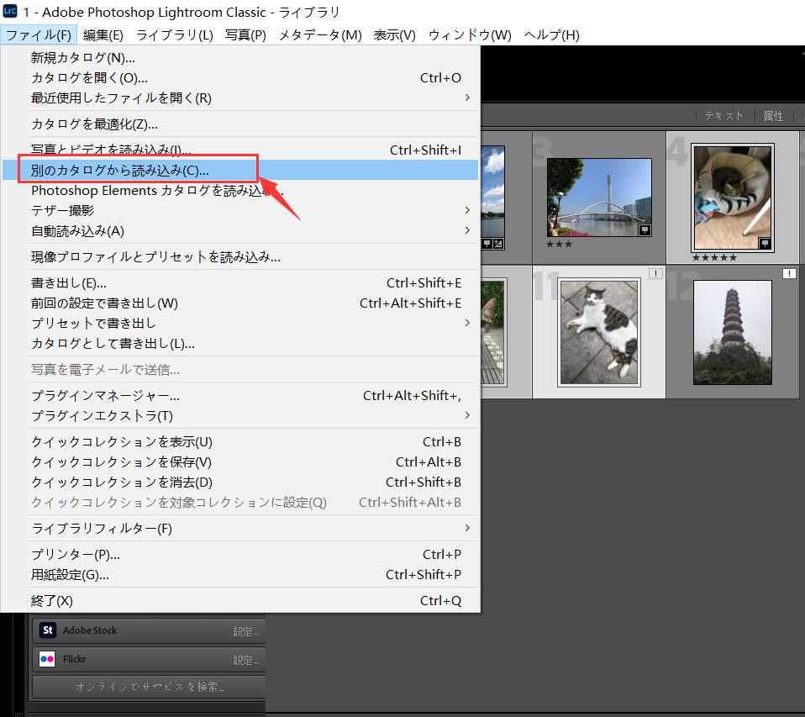Click the five-star rating under the cat bed photo
Image resolution: width=805 pixels, height=717 pixels.
[x=713, y=258]
